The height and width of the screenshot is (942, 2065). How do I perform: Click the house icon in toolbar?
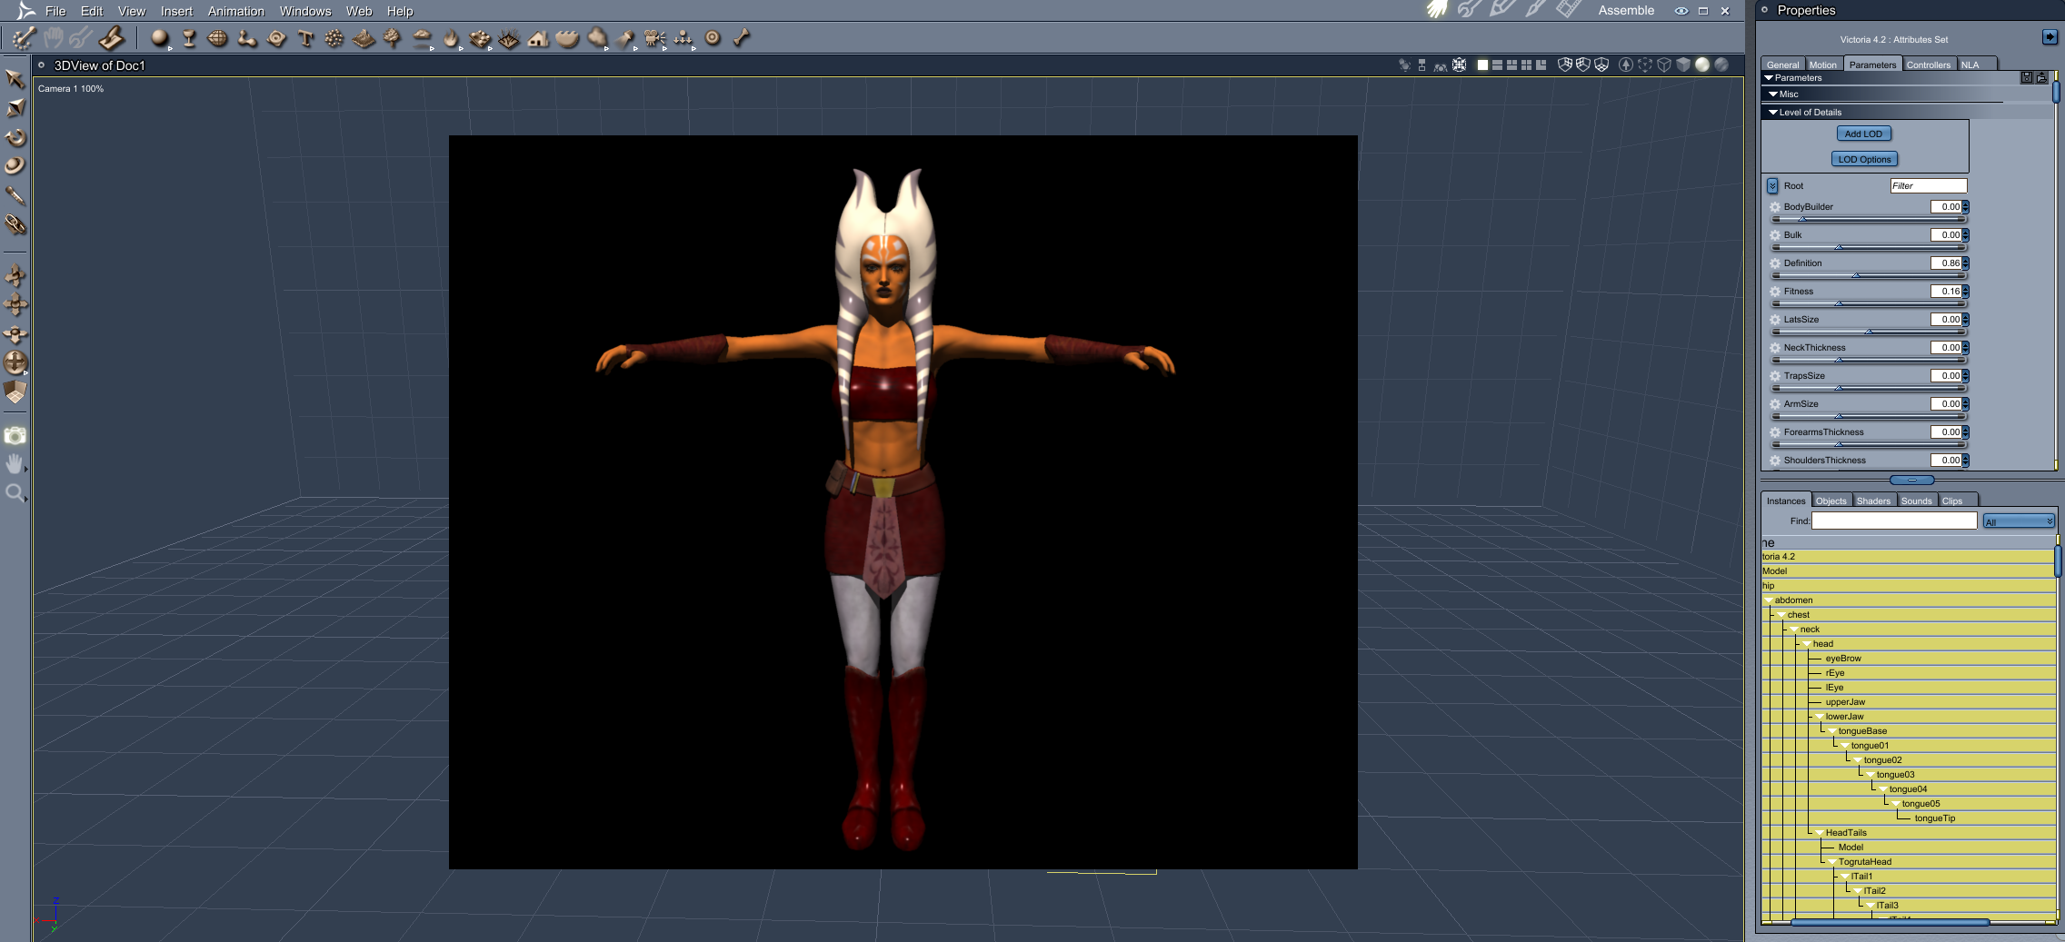tap(538, 38)
